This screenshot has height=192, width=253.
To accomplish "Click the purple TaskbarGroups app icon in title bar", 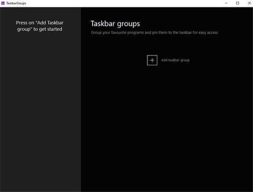I will click(x=3, y=3).
